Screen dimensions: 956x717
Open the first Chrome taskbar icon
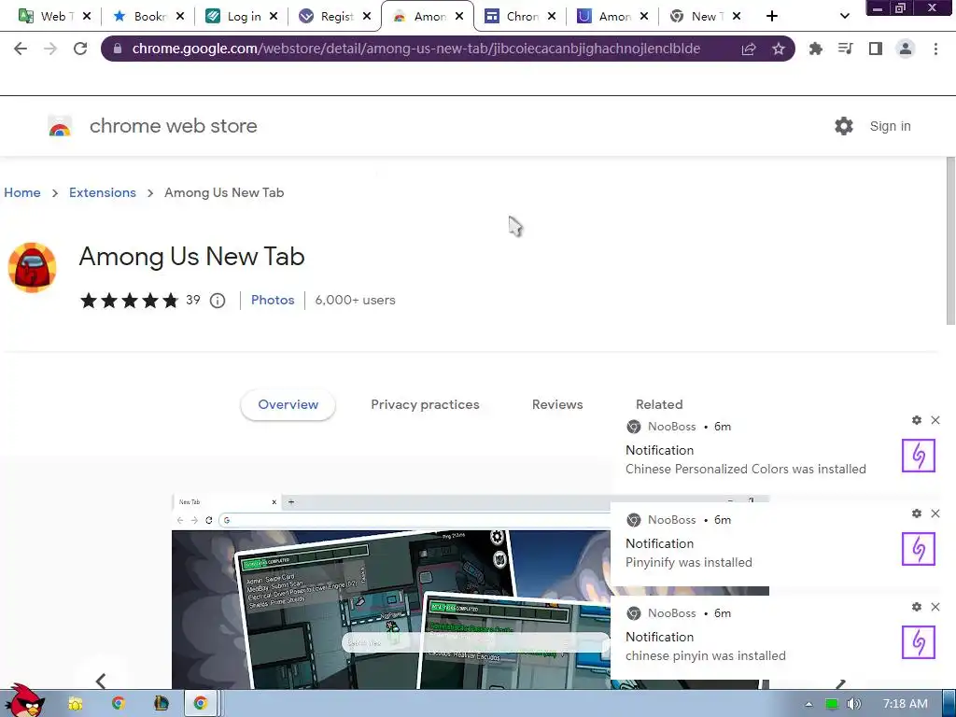tap(119, 704)
